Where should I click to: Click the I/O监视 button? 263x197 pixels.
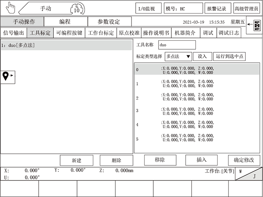(148, 8)
